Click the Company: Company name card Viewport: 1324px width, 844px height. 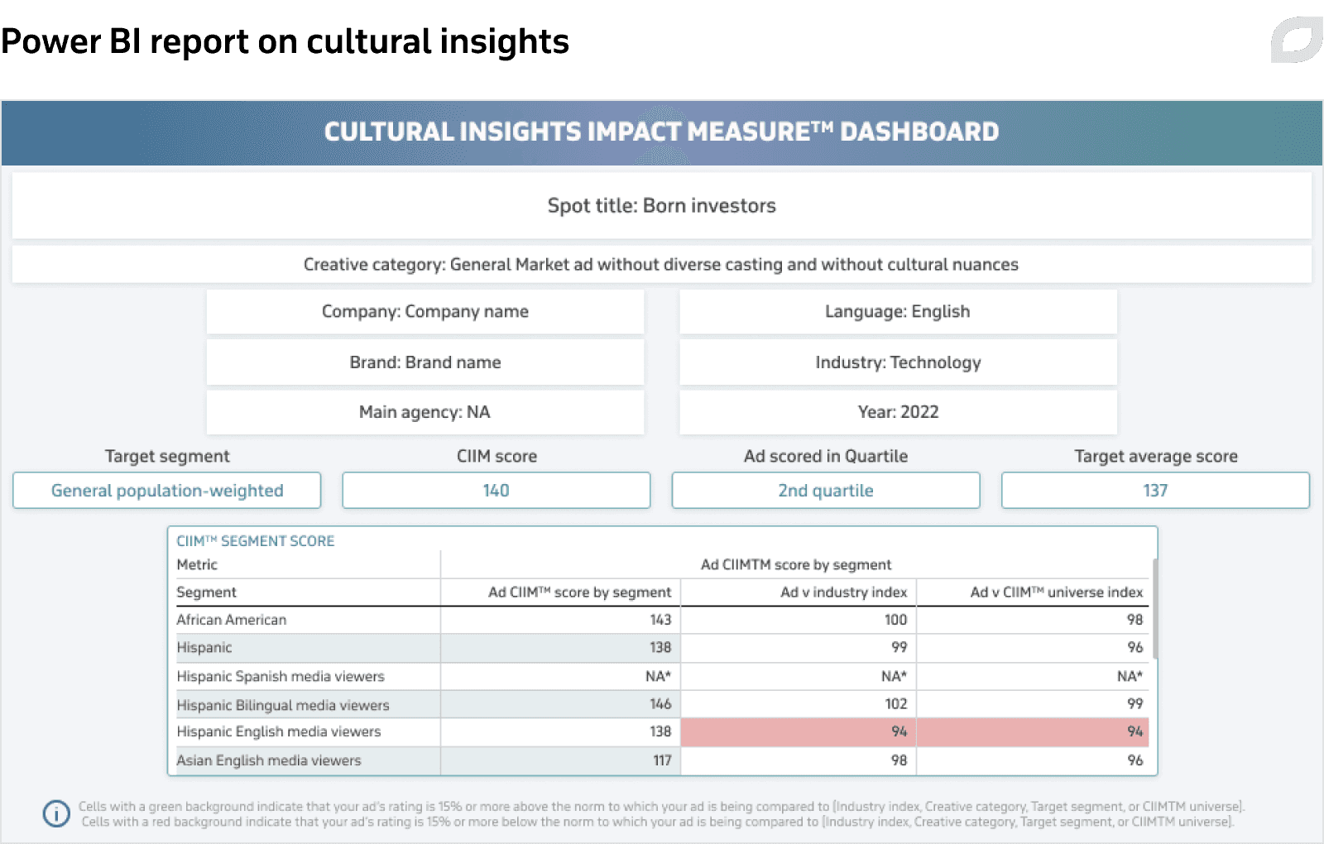425,312
